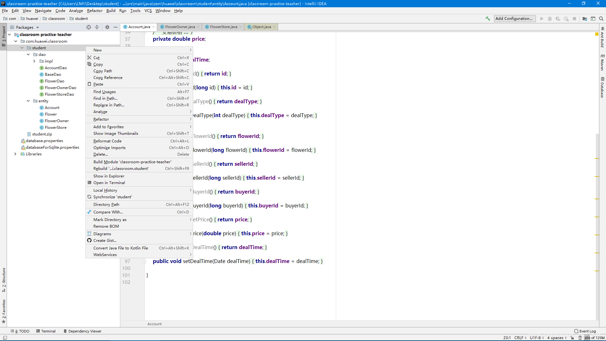Click the Terminal tab in bottom panel

[48, 331]
